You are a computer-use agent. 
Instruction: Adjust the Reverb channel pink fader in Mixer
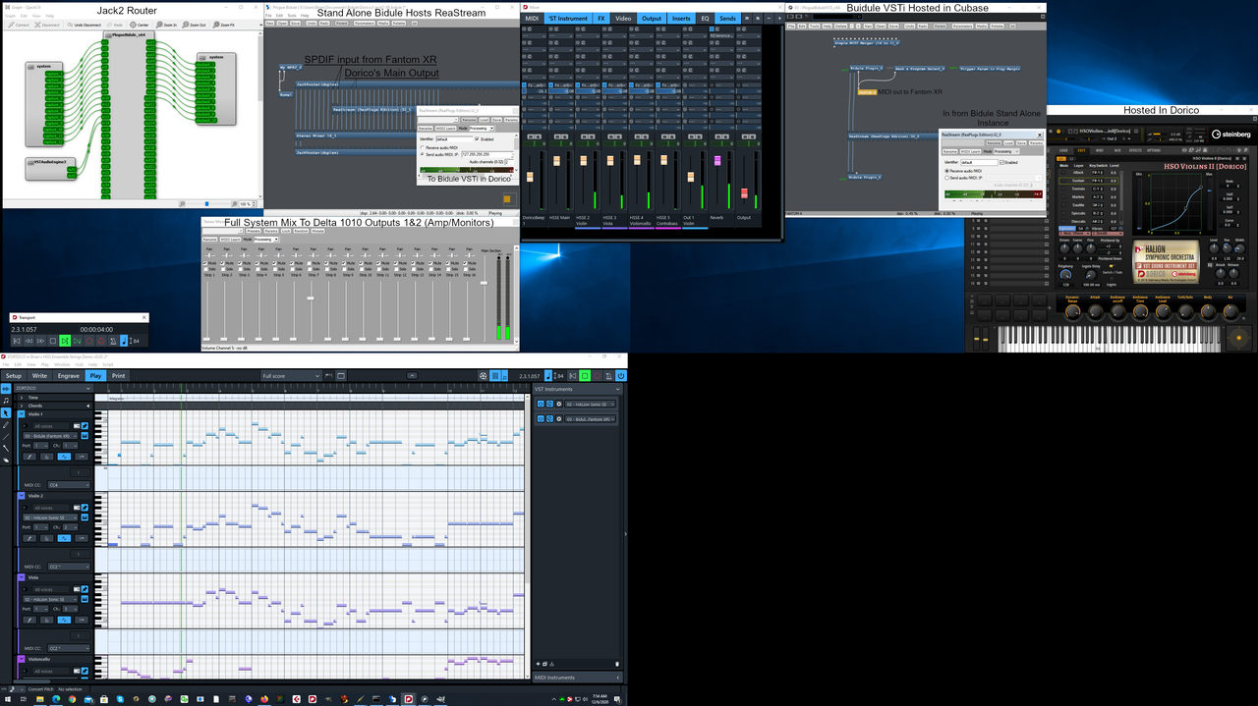coord(716,159)
